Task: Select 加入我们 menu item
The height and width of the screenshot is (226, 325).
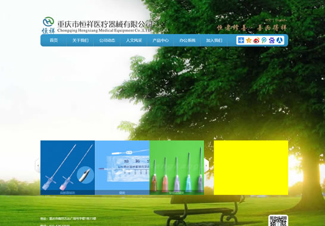Action: click(x=214, y=40)
